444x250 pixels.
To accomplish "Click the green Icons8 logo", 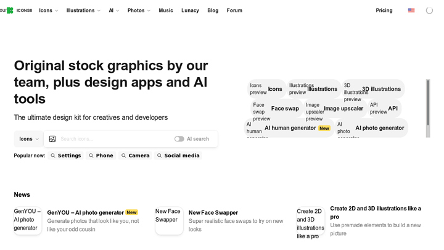I will (x=10, y=10).
